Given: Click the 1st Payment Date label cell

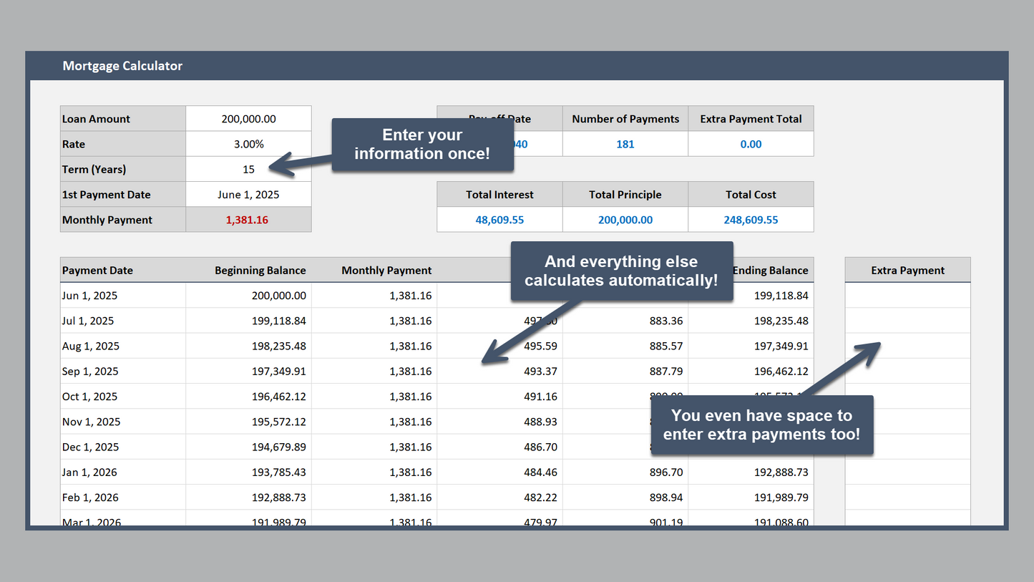Looking at the screenshot, I should tap(123, 195).
